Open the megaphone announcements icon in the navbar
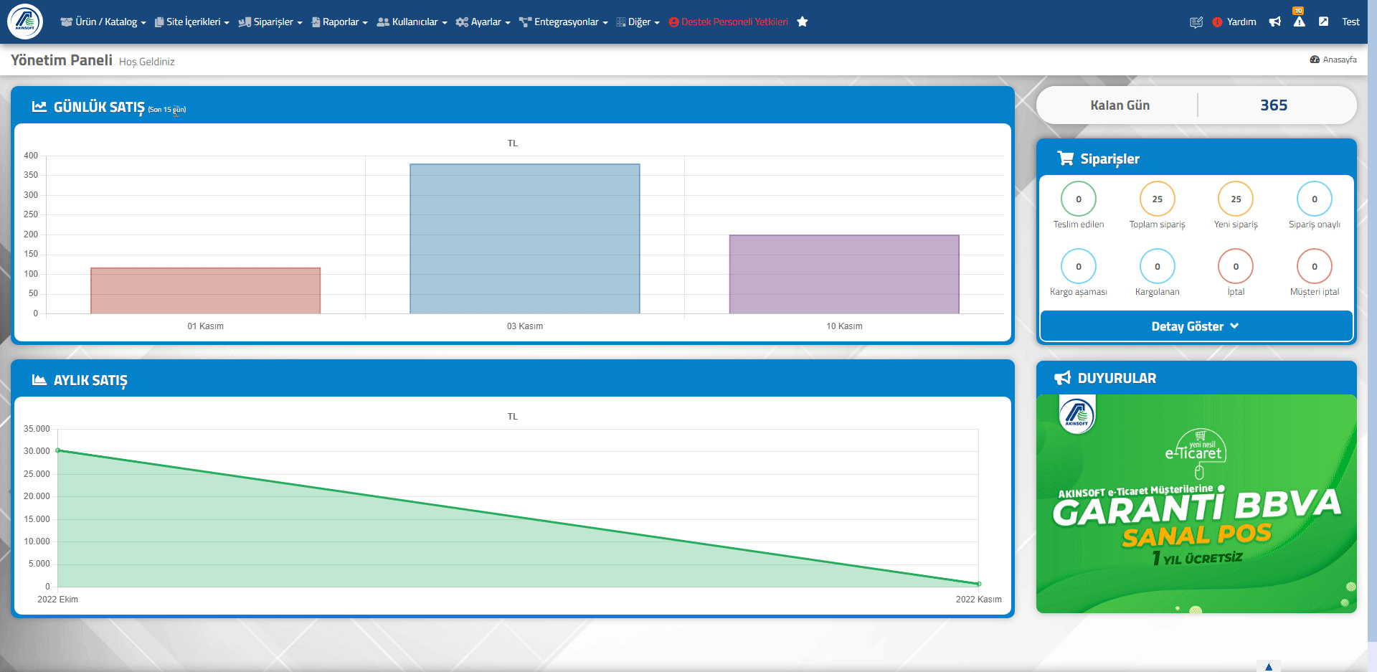Viewport: 1377px width, 672px height. [1274, 22]
